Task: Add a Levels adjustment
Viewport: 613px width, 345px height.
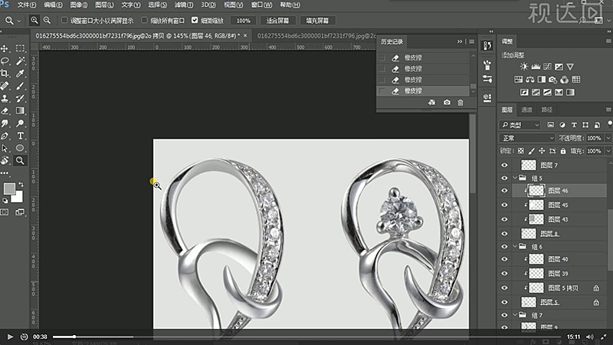Action: [536, 67]
